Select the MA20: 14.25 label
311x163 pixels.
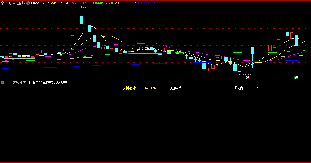pos(82,3)
